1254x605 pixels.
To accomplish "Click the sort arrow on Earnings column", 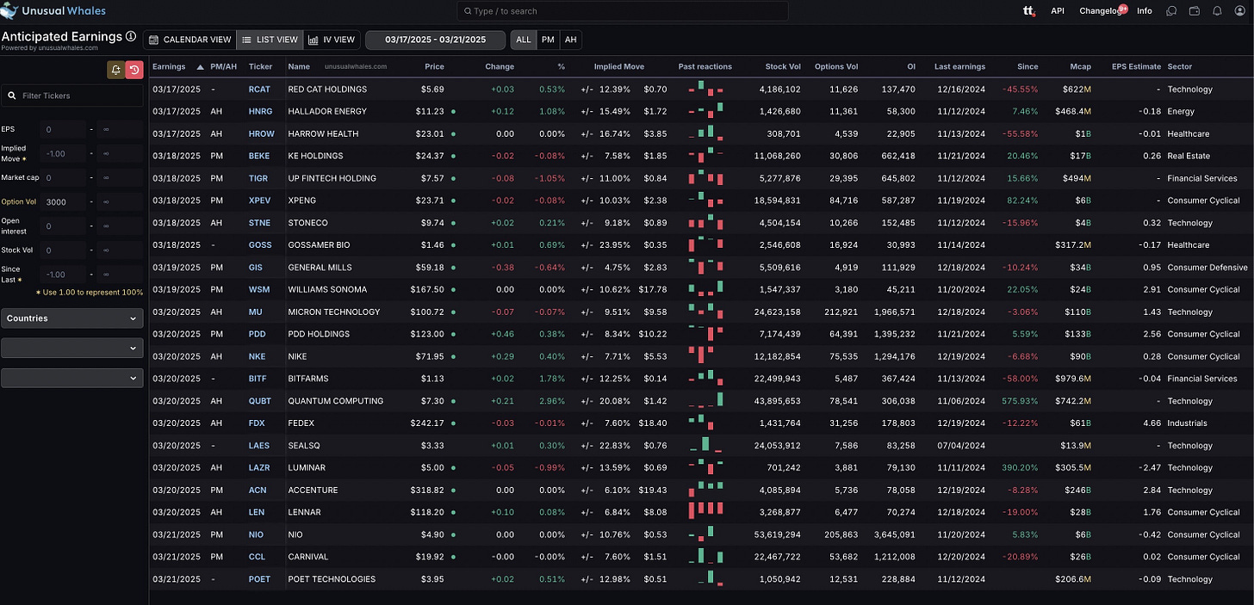I will coord(201,66).
